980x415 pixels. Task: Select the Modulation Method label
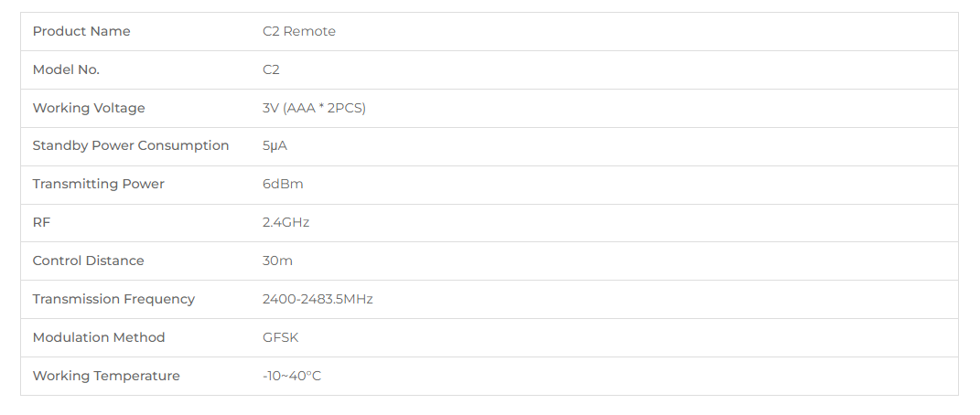tap(99, 337)
